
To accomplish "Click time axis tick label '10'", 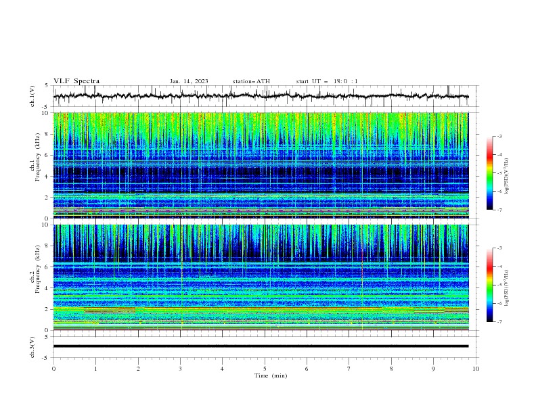I will pos(476,369).
